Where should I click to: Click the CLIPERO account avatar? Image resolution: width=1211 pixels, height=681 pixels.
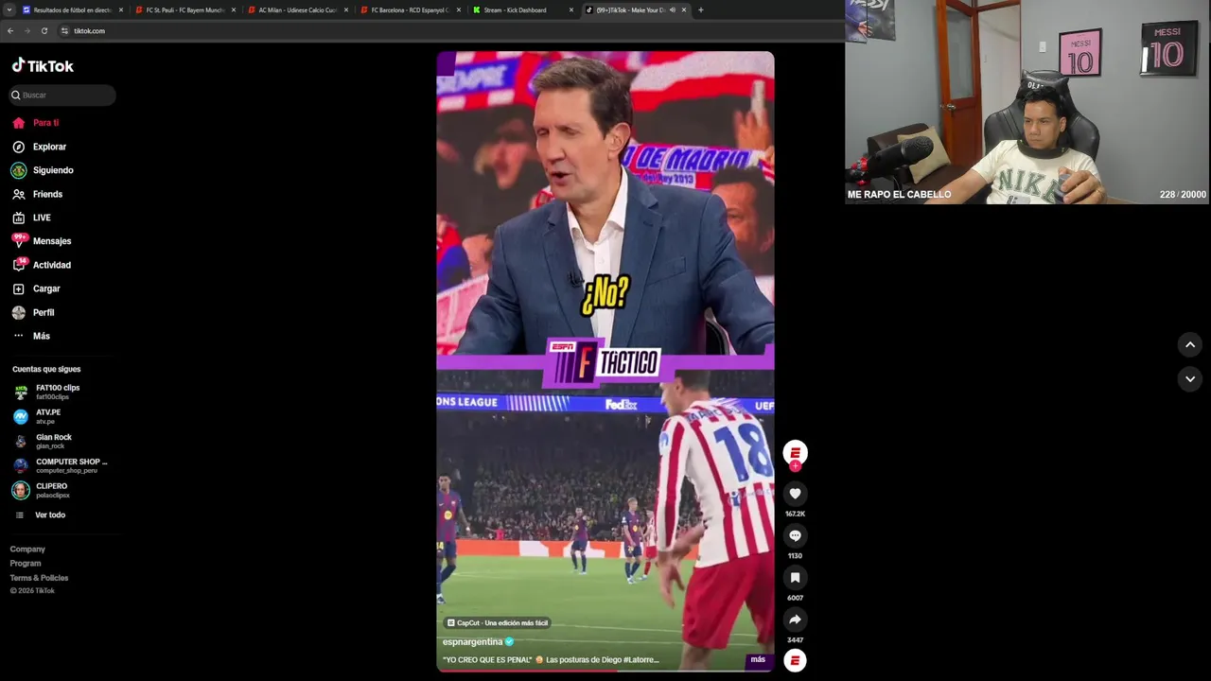[21, 490]
